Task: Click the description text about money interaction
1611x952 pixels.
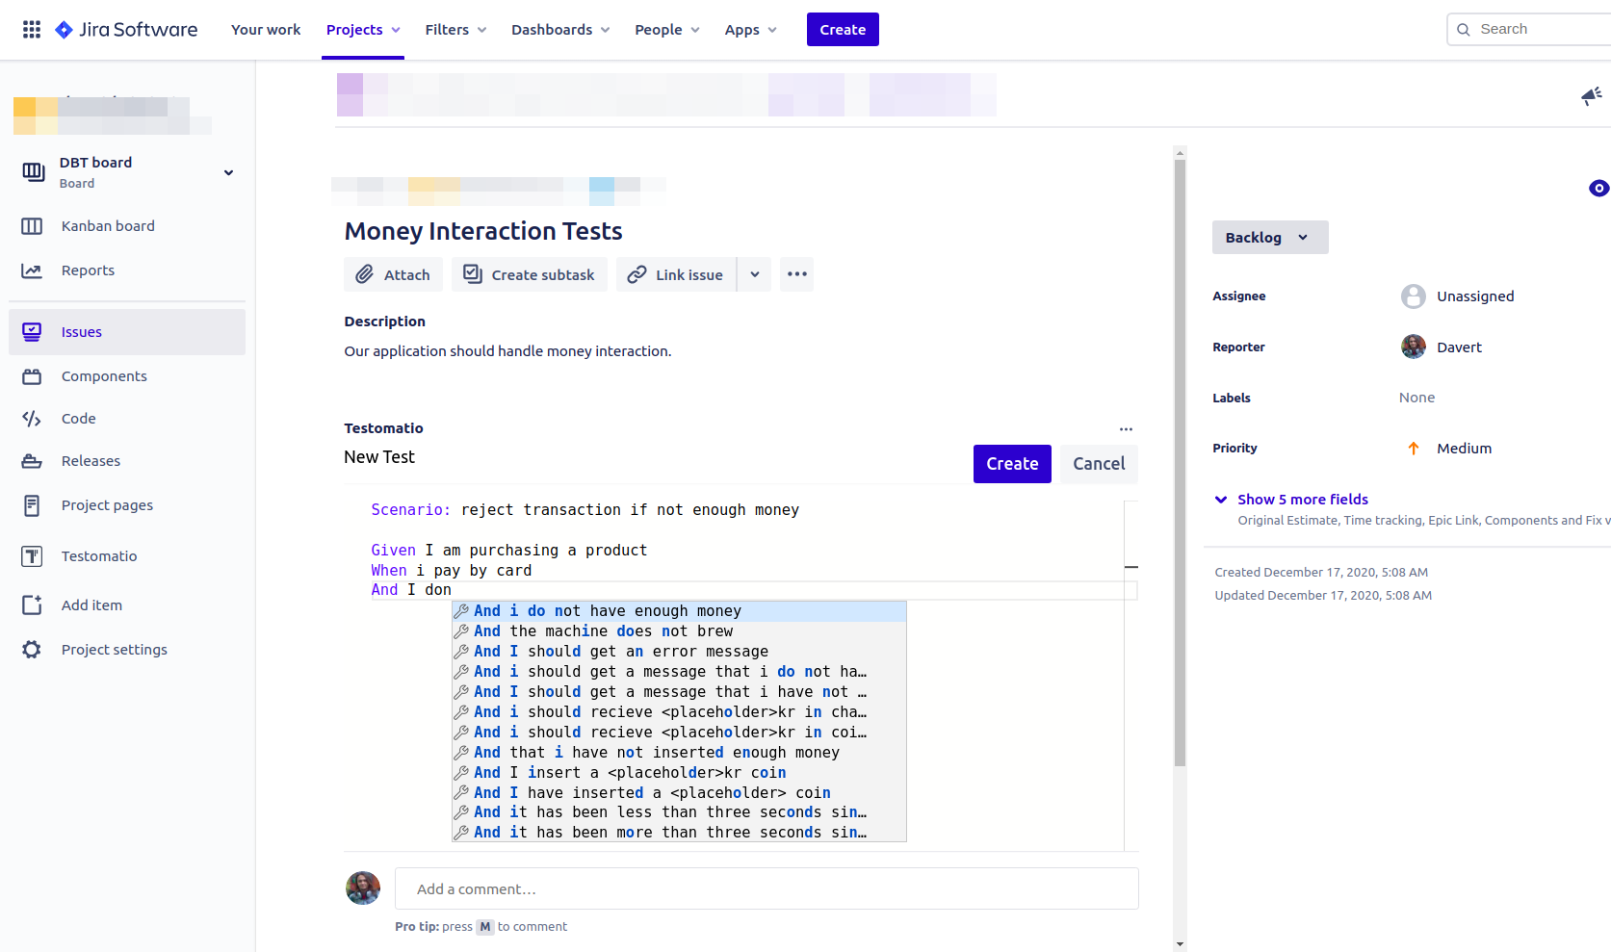Action: 507,351
